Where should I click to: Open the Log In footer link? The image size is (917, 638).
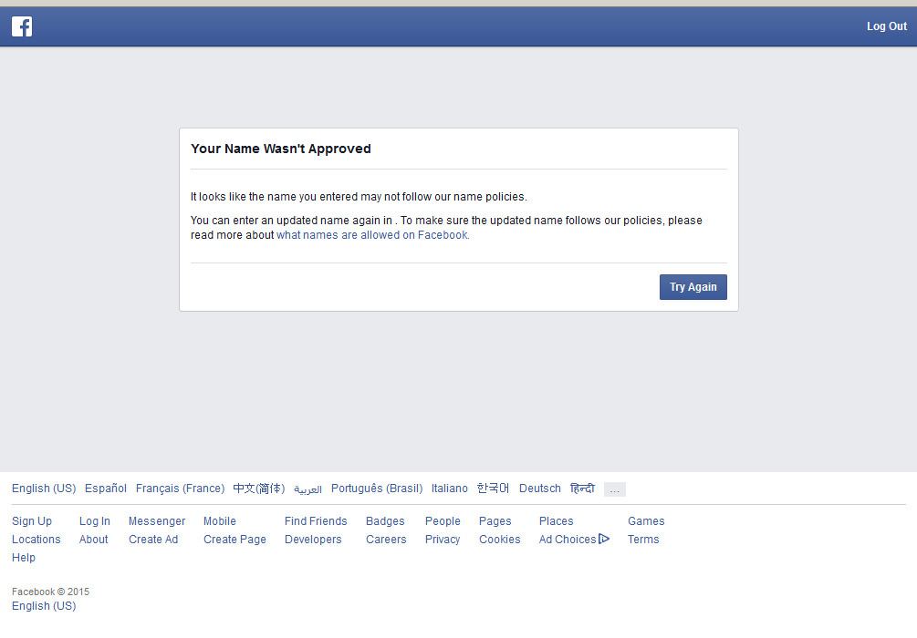[95, 521]
